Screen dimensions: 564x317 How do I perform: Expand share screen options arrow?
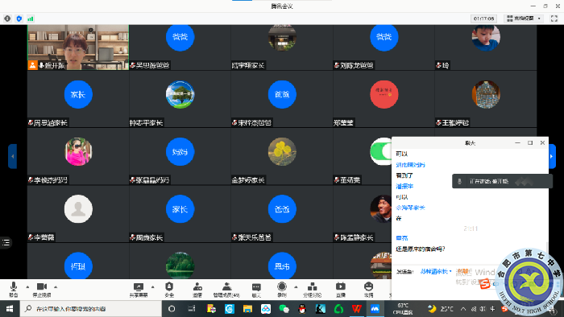pyautogui.click(x=152, y=287)
